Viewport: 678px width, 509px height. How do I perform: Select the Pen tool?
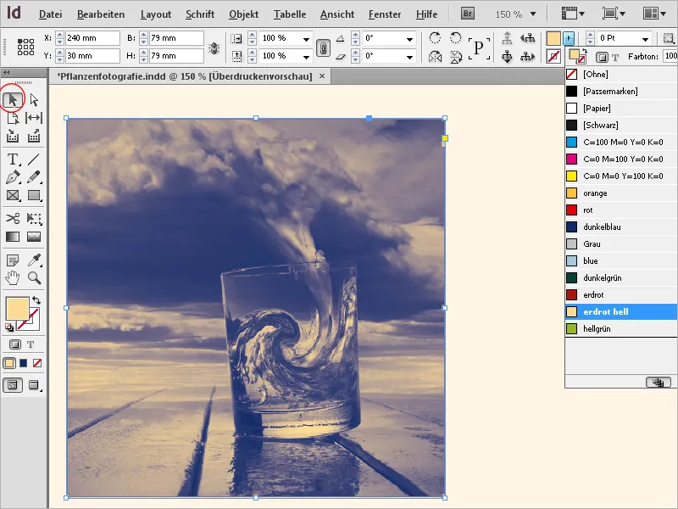coord(13,176)
